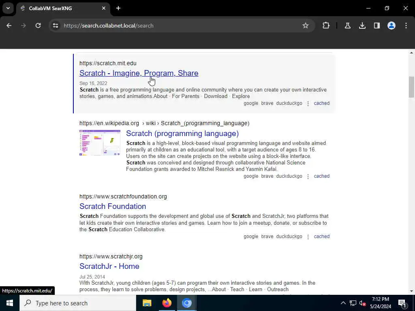Open the network status tray icon

353,303
